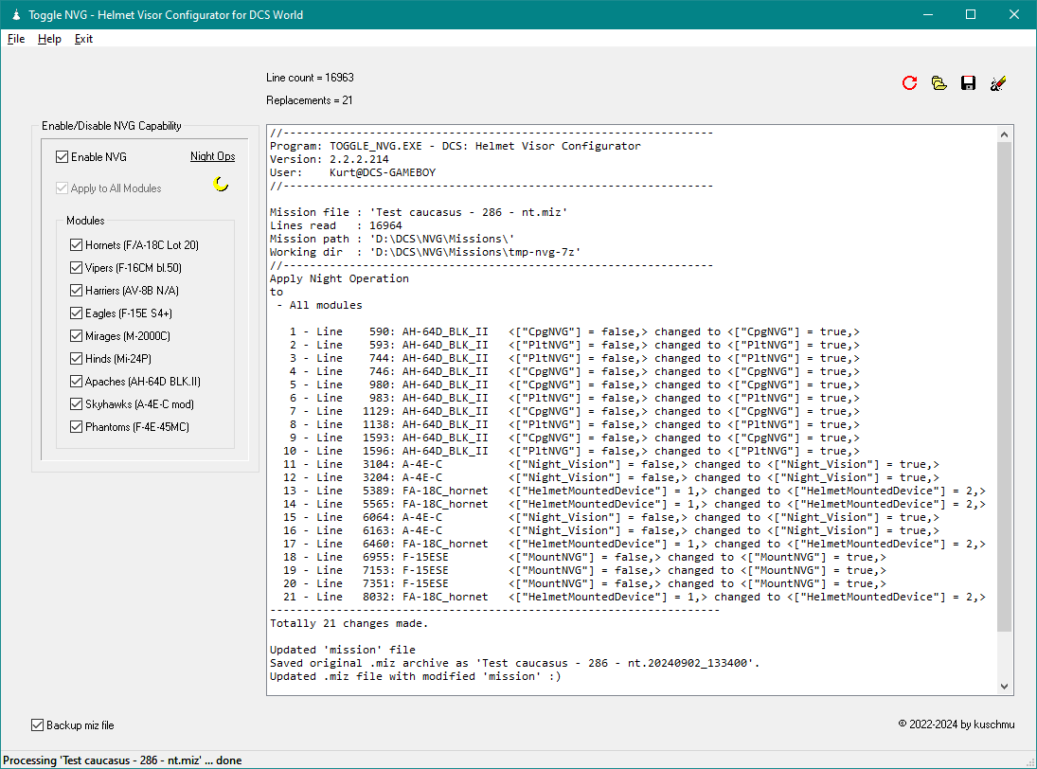Click the yellow crescent moon icon

[x=221, y=184]
